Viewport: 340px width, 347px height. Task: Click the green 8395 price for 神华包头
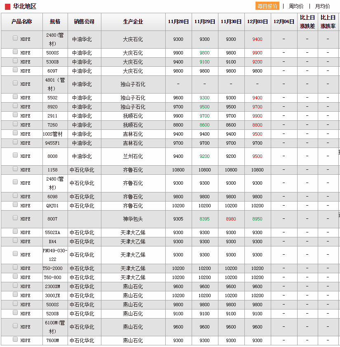tap(205, 219)
